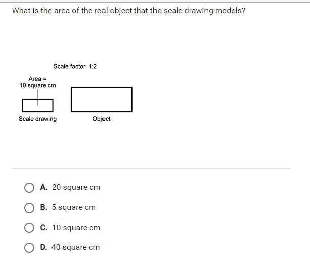Click the 'Scale factor: 1:2' text

(75, 66)
